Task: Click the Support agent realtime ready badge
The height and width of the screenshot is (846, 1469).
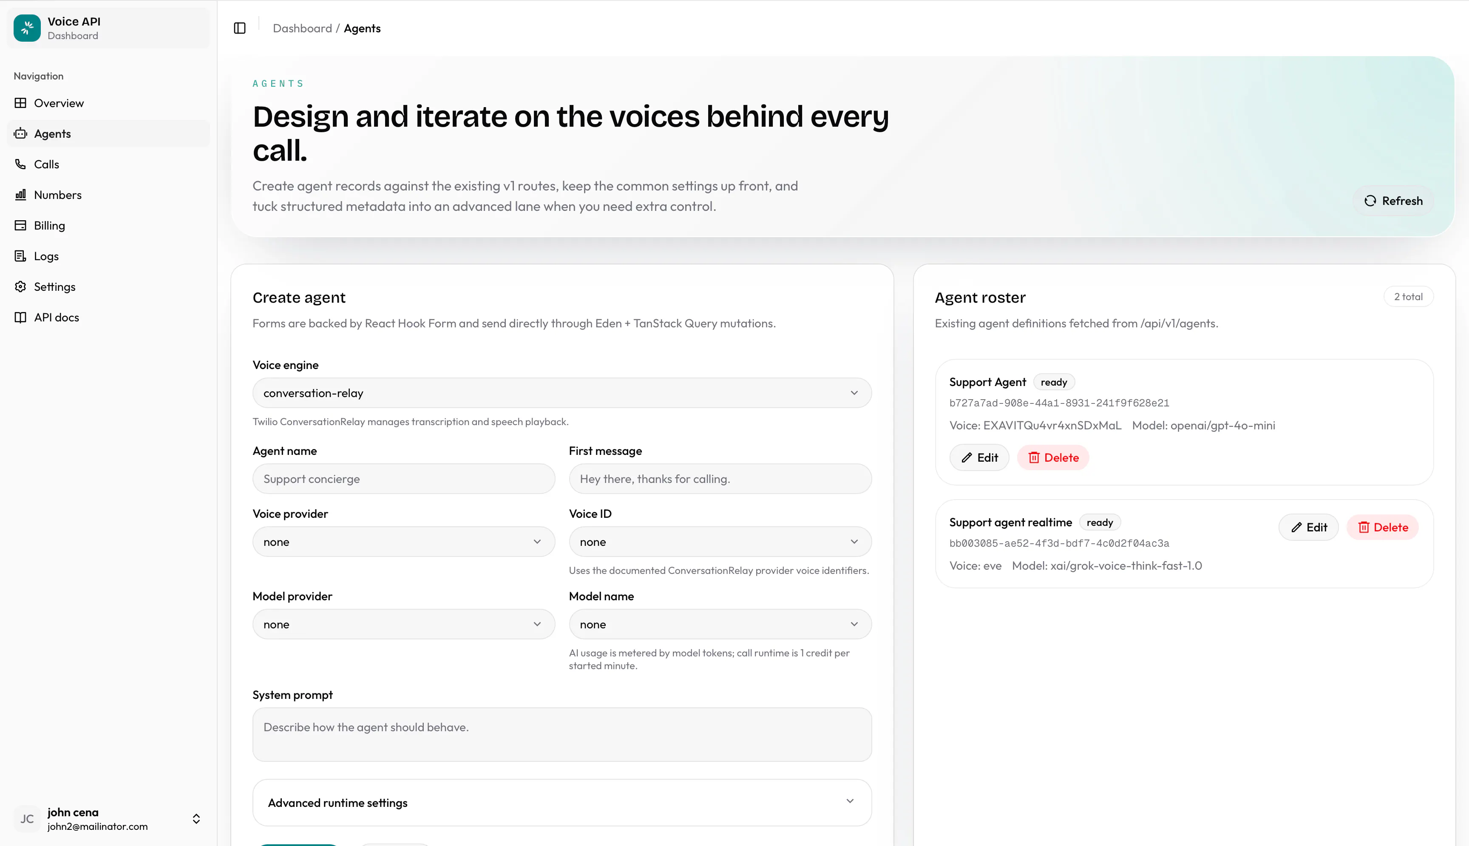Action: coord(1100,522)
